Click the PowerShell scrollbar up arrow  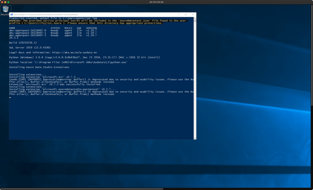pos(195,18)
